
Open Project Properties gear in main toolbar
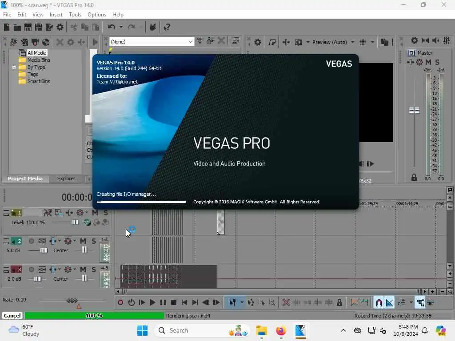(x=60, y=27)
